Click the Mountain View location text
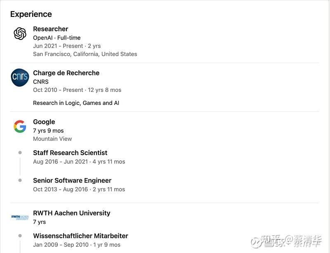 coord(52,139)
